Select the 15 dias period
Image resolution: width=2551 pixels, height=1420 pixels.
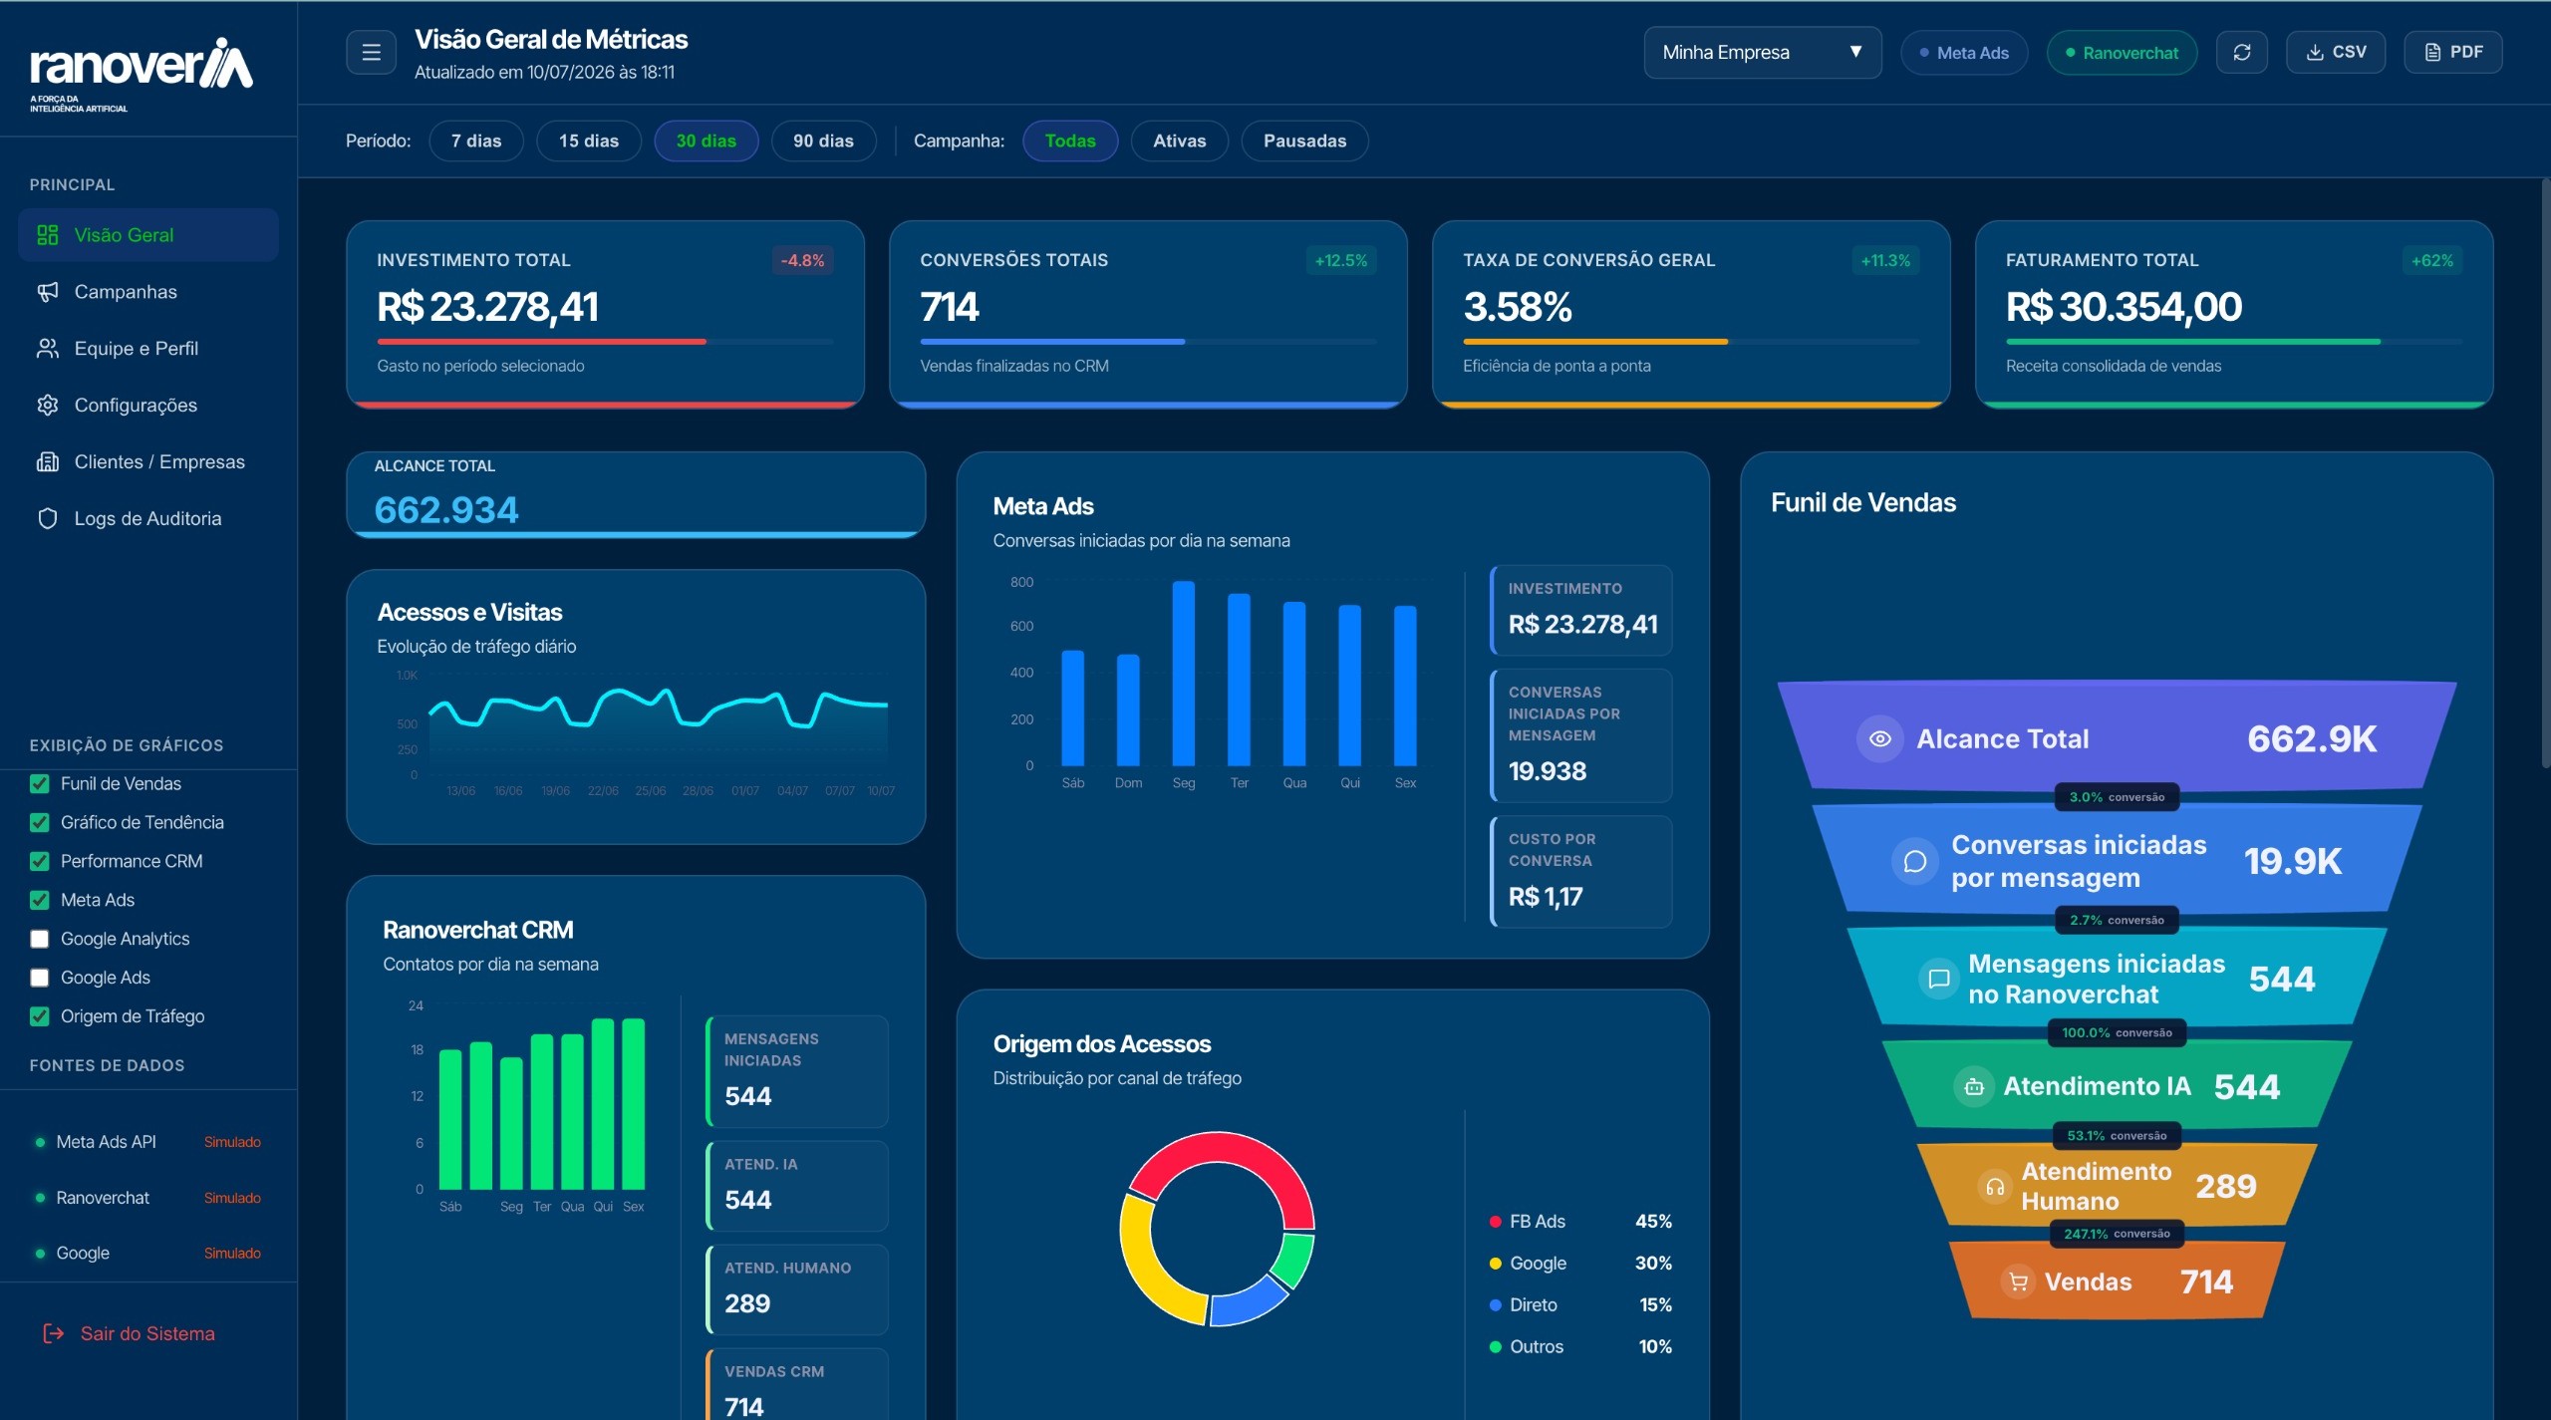pos(589,141)
